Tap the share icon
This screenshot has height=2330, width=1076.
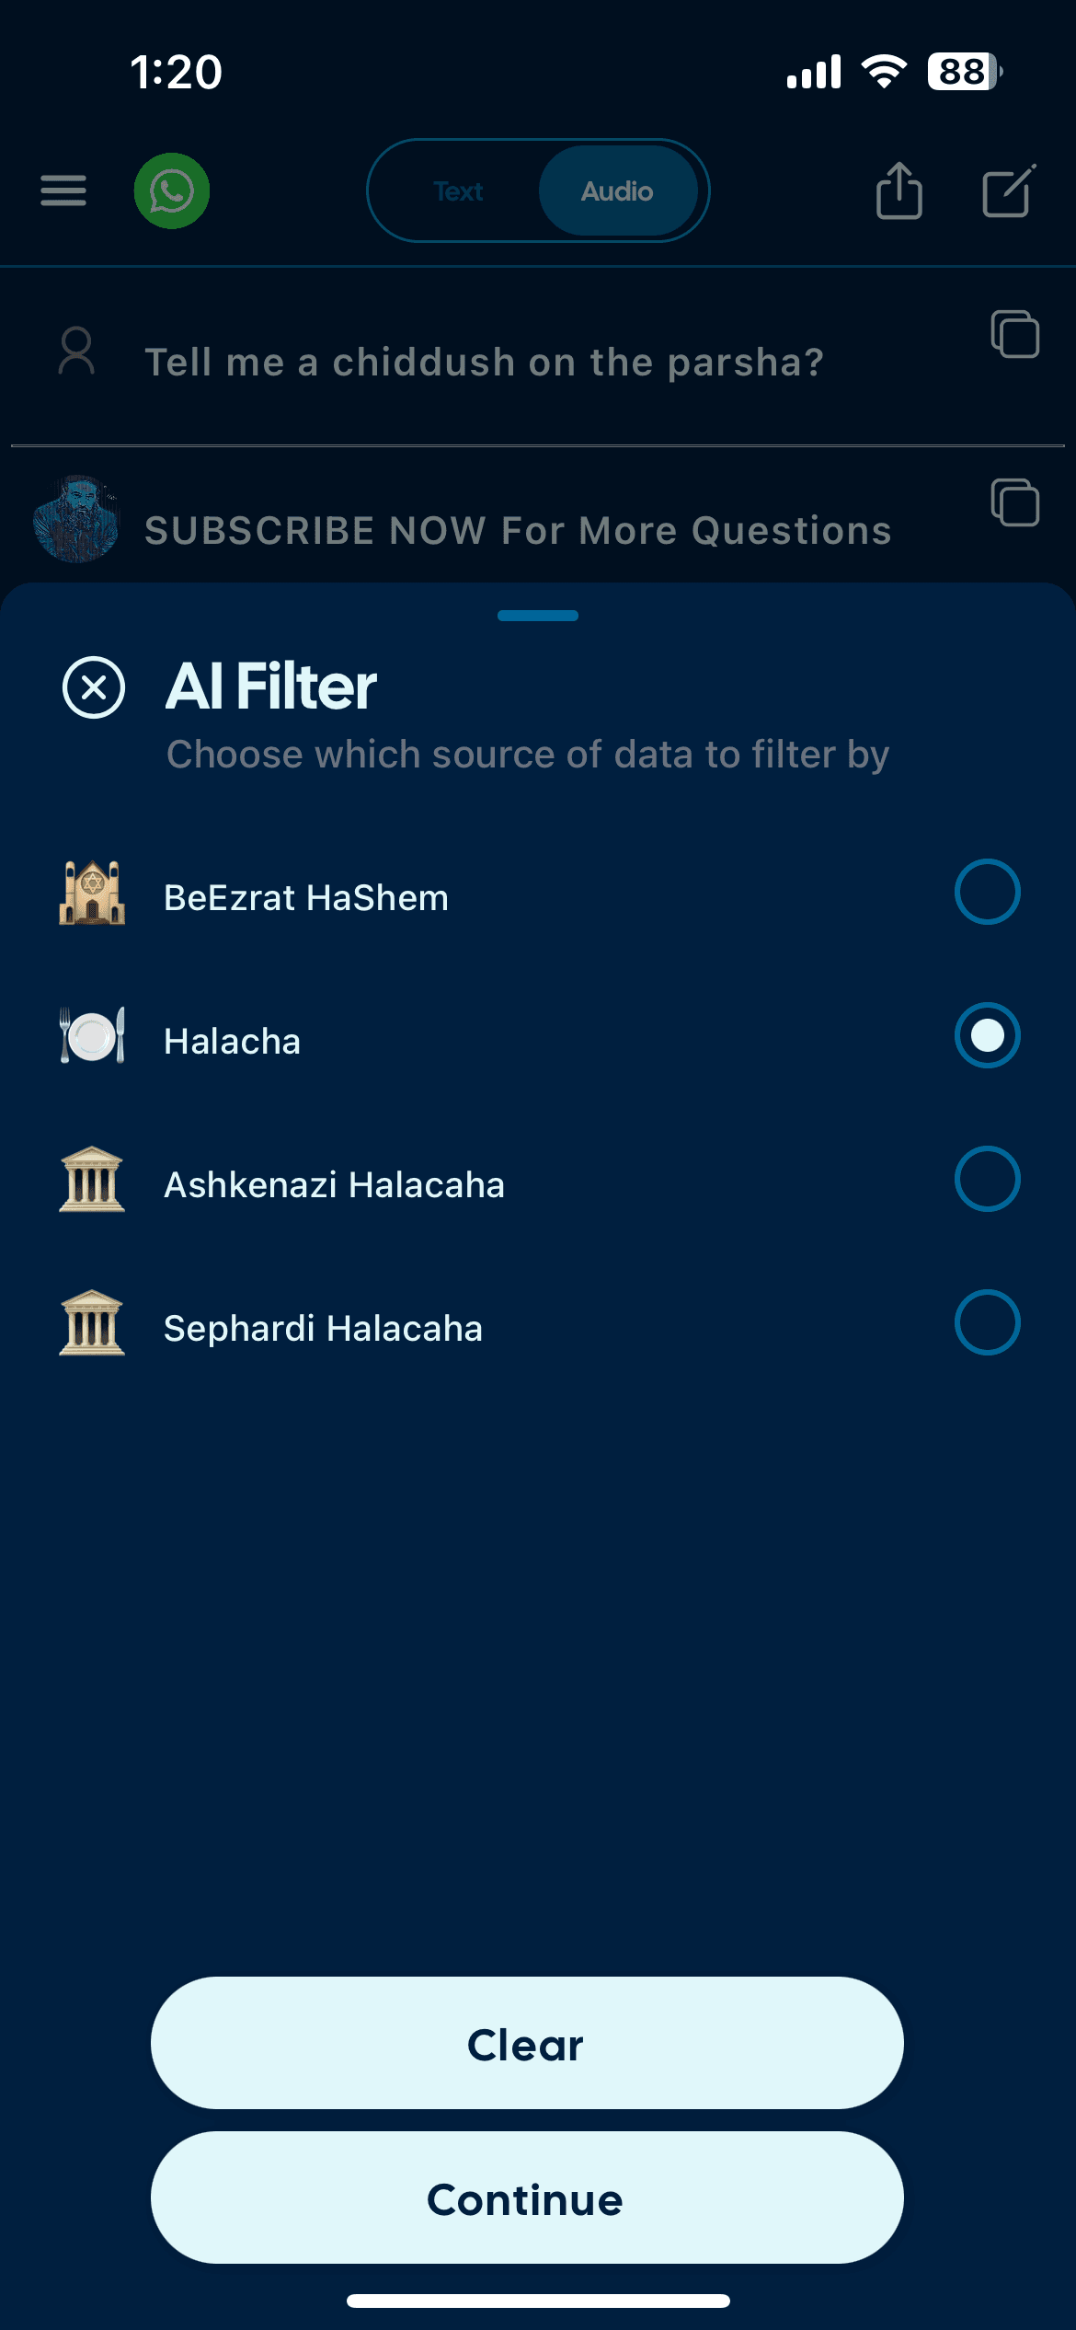899,190
